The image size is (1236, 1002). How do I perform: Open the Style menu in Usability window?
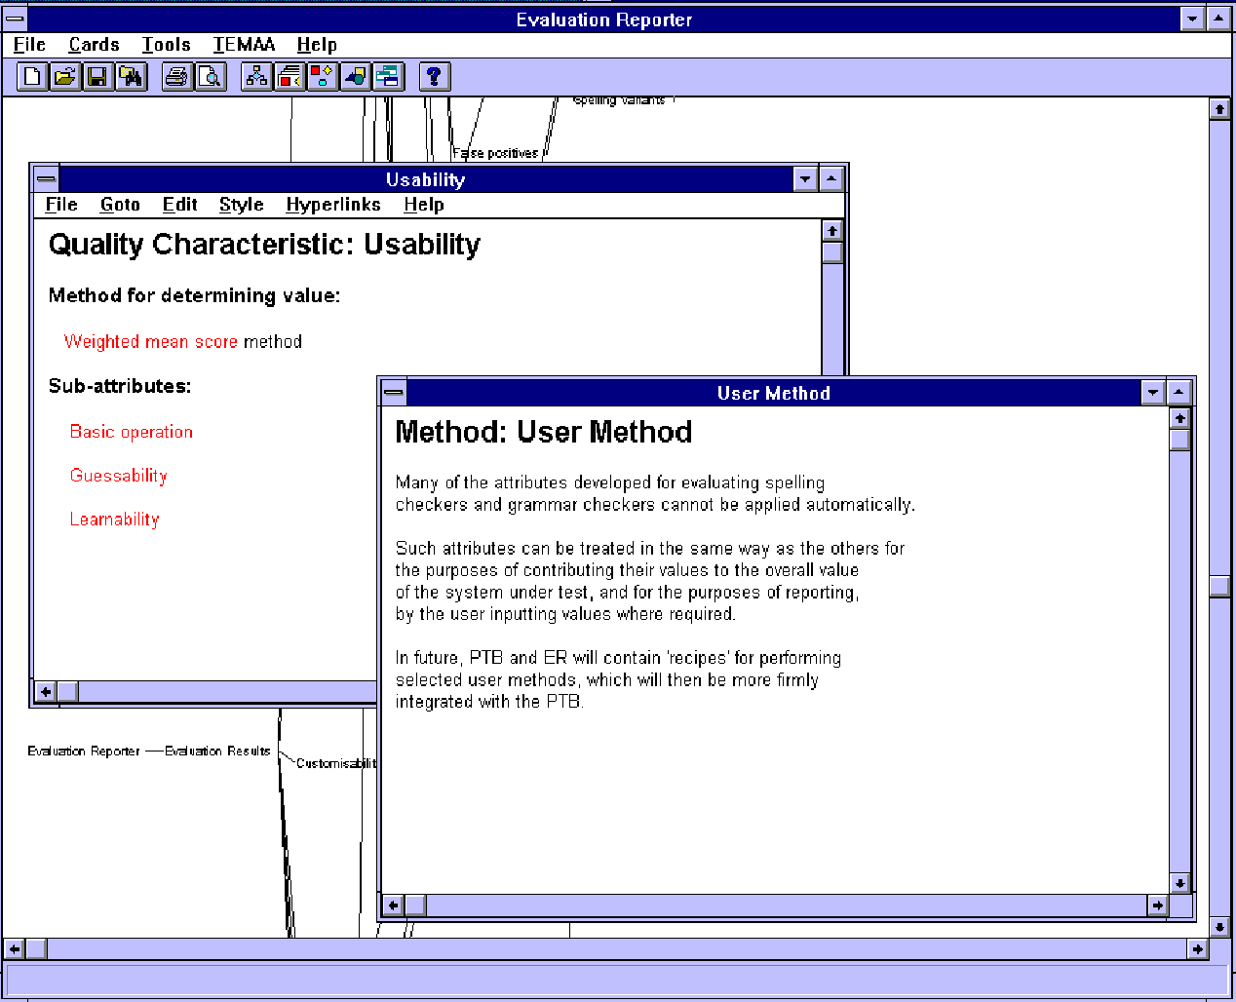click(242, 205)
